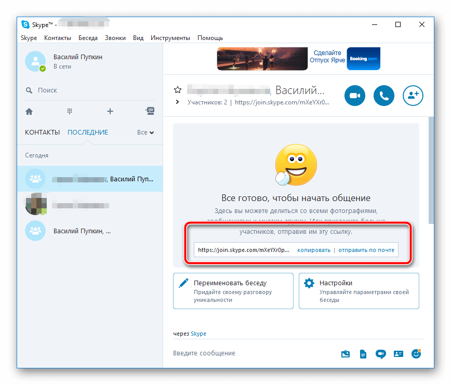
Task: Open the dial pad
Action: (x=69, y=111)
